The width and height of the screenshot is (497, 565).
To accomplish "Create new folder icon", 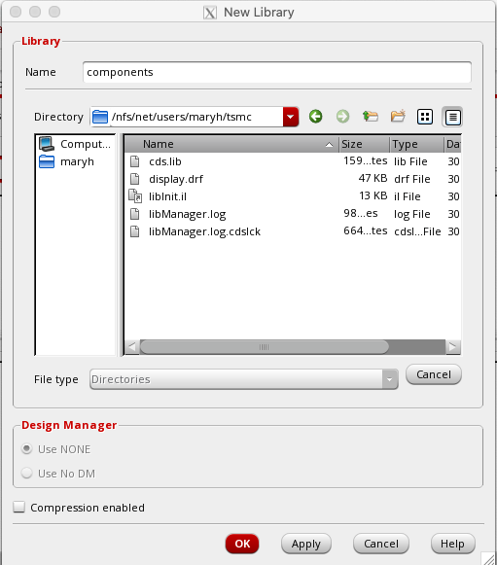I will pos(398,117).
